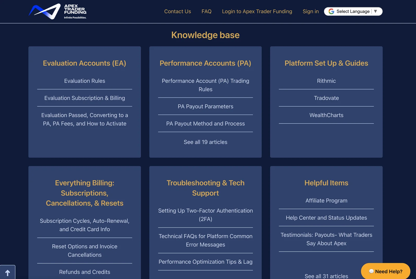This screenshot has width=416, height=279.
Task: Open Testimonials: Payouts article
Action: pyautogui.click(x=326, y=239)
